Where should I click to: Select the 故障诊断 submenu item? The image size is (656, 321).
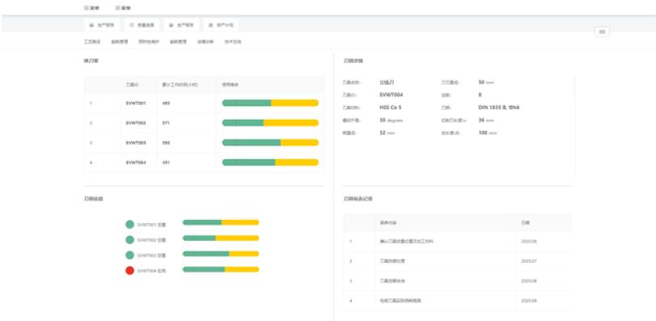pos(205,42)
